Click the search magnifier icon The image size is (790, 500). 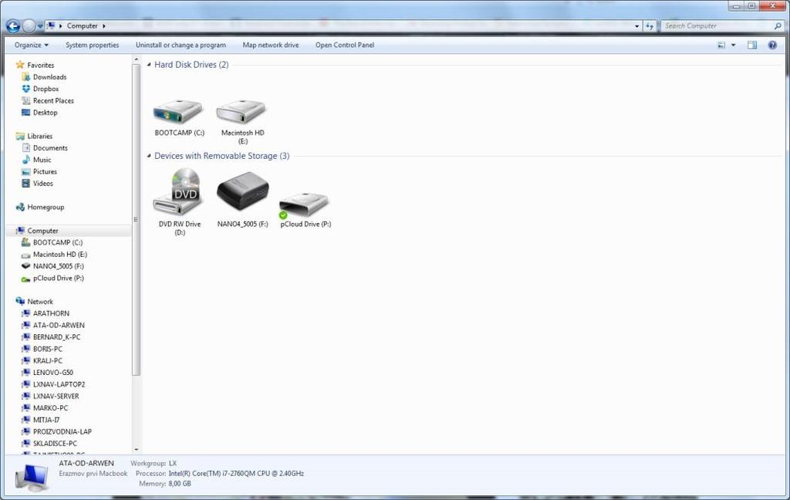778,25
